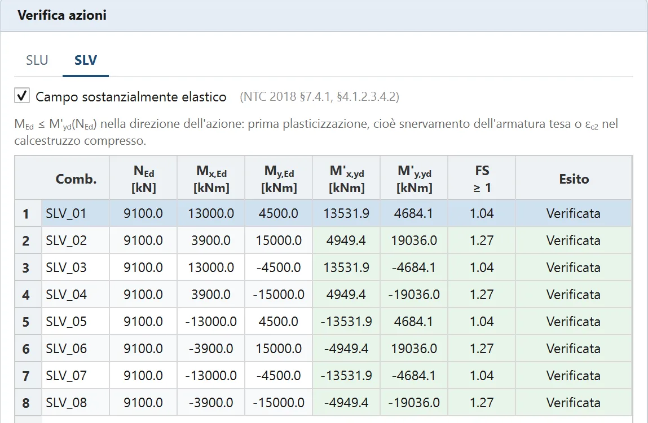The image size is (648, 423).
Task: Select the SLV tab
Action: point(86,60)
